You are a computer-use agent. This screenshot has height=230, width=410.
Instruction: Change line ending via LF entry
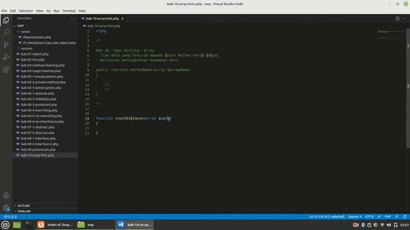click(x=379, y=217)
